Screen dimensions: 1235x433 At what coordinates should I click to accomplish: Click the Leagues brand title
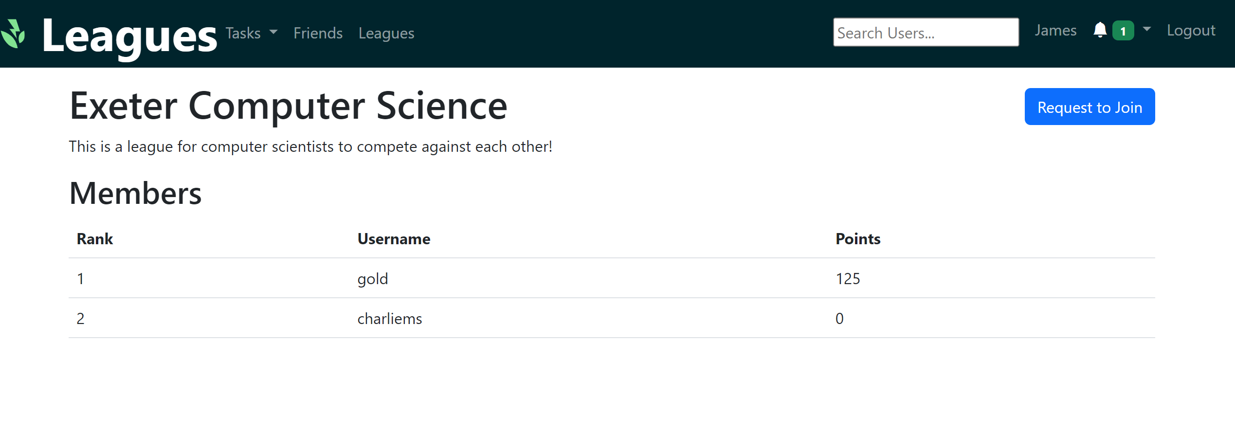click(x=129, y=36)
